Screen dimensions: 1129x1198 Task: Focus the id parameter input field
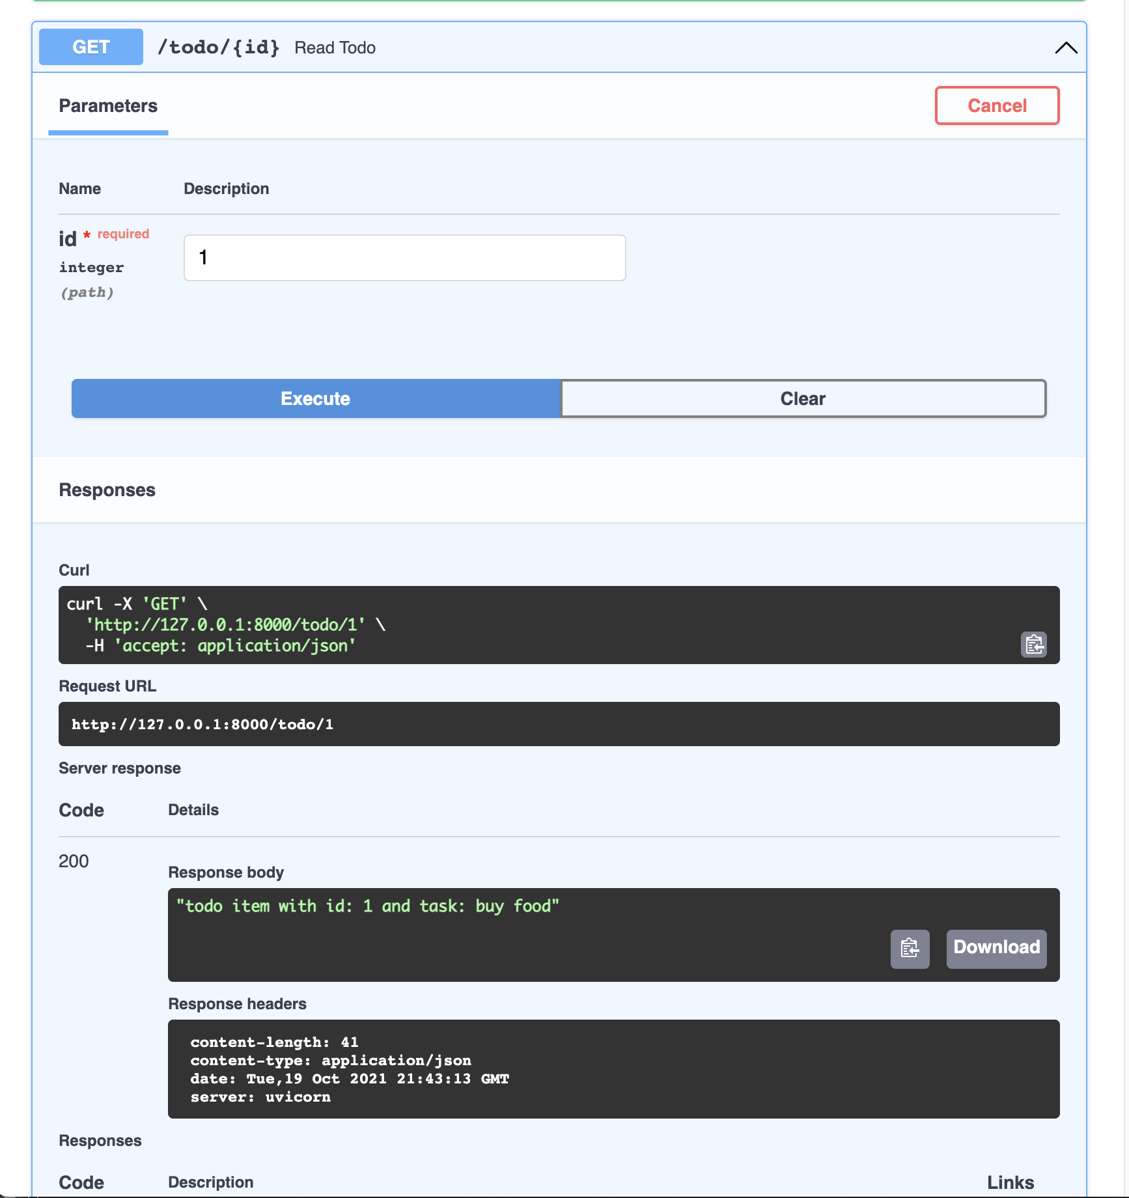404,258
